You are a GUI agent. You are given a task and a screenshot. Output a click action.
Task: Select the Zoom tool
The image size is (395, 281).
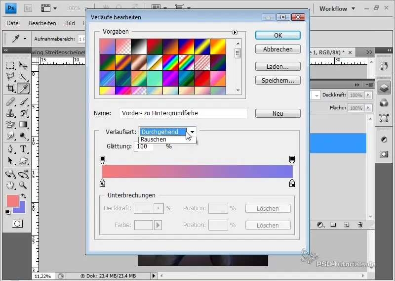23,186
